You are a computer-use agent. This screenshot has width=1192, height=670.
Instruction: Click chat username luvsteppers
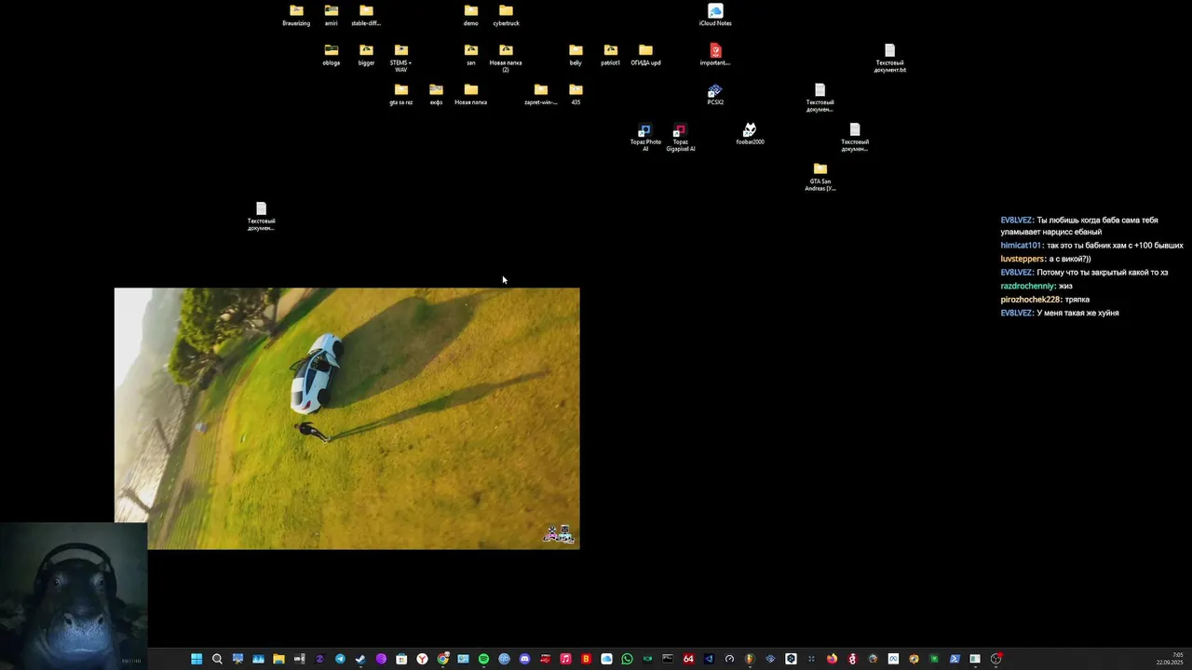1023,259
